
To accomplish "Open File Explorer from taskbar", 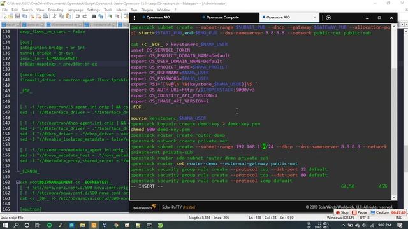I will pyautogui.click(x=83, y=225).
